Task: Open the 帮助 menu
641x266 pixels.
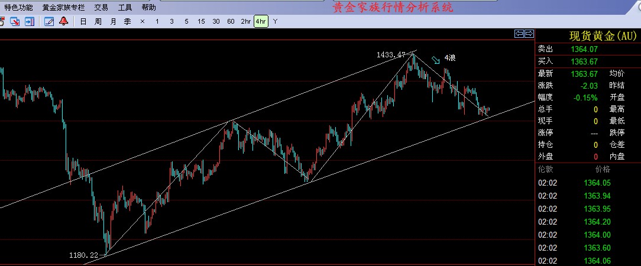Action: click(x=149, y=7)
